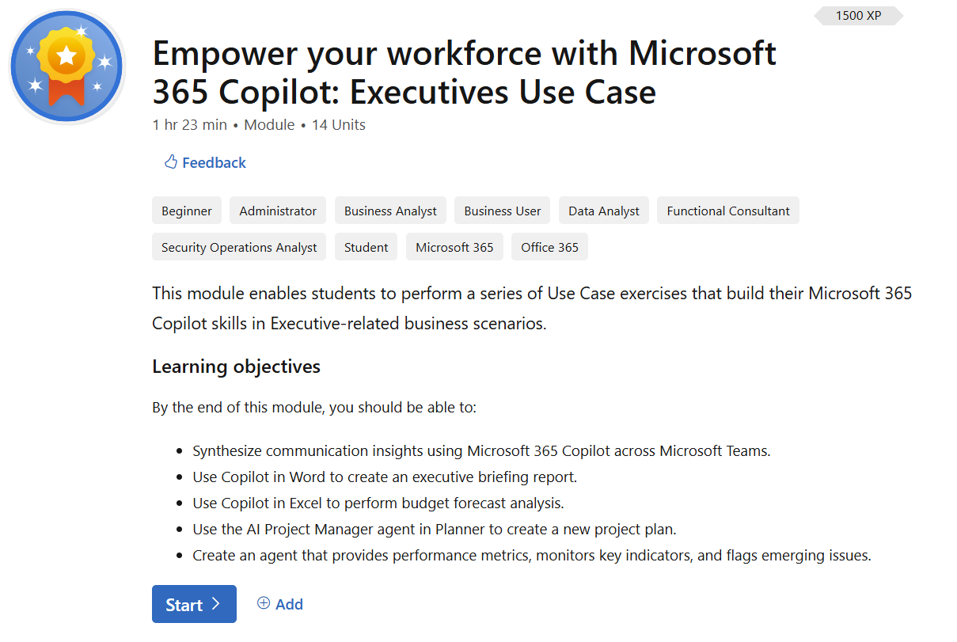The width and height of the screenshot is (957, 642).
Task: Select the Student tag
Action: pyautogui.click(x=366, y=247)
